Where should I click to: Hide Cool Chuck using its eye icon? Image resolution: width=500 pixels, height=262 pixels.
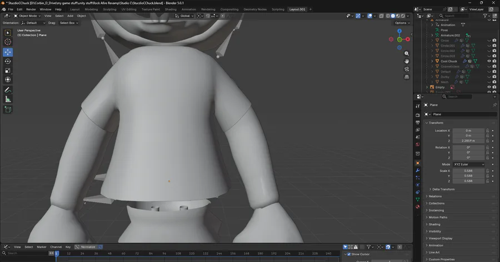pyautogui.click(x=489, y=61)
